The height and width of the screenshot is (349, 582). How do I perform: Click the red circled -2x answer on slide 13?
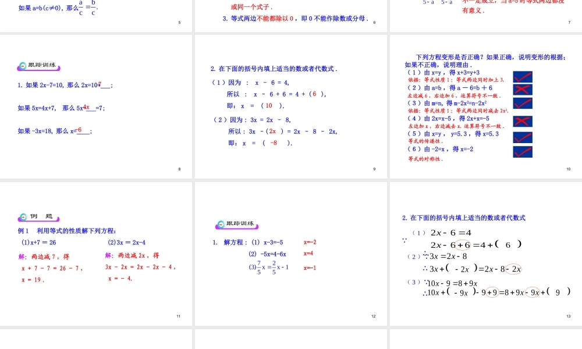(x=514, y=269)
